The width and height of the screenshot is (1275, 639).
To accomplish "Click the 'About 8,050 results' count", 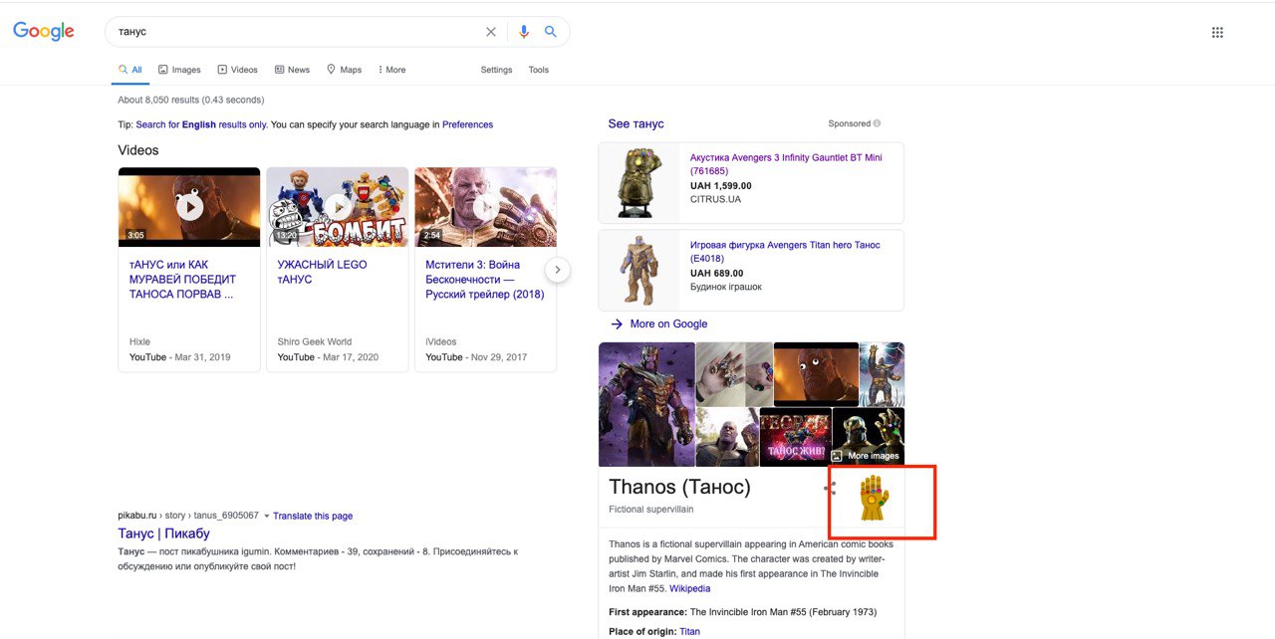I will (x=191, y=100).
